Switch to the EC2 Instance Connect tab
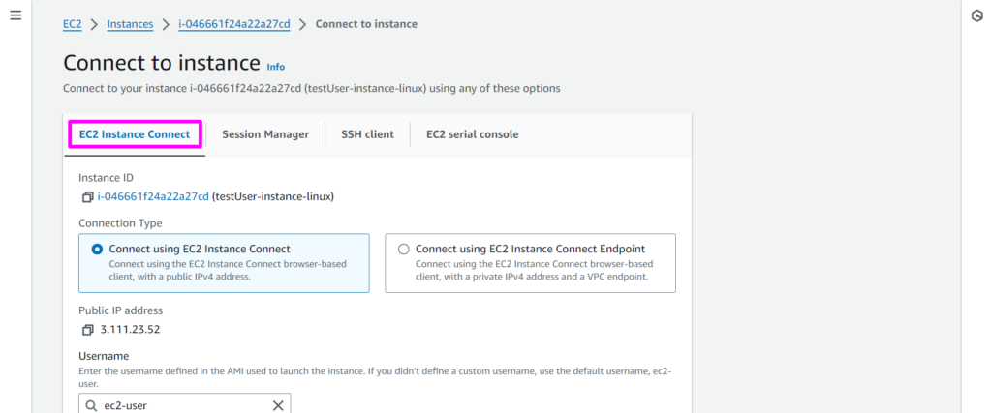Screen dimensions: 992x413 click(x=135, y=134)
